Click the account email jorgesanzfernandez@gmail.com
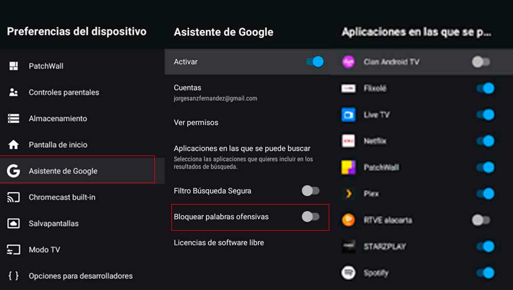The width and height of the screenshot is (513, 290). [x=215, y=99]
